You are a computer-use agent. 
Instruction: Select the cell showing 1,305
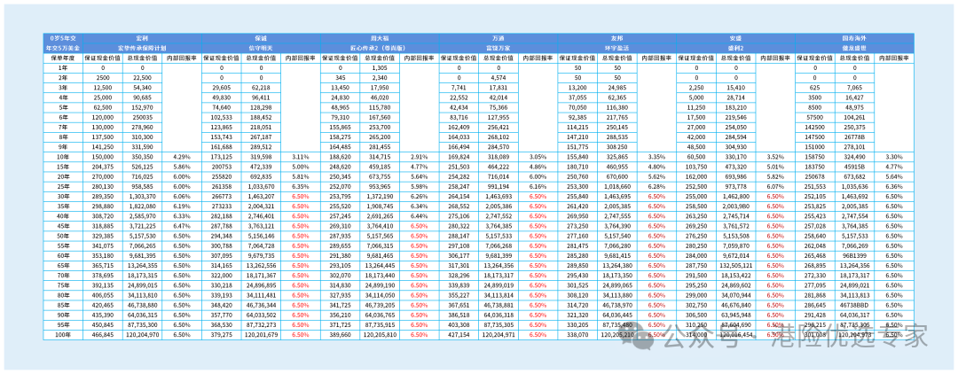380,67
